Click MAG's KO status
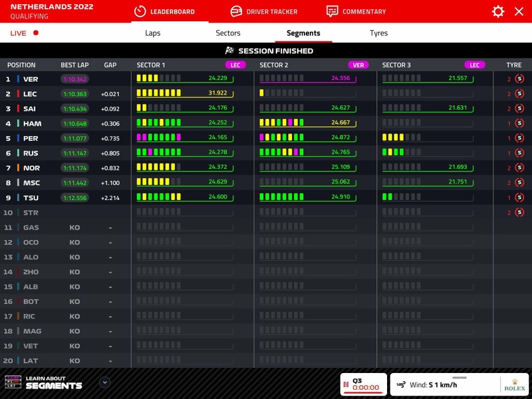The image size is (532, 399). click(74, 331)
